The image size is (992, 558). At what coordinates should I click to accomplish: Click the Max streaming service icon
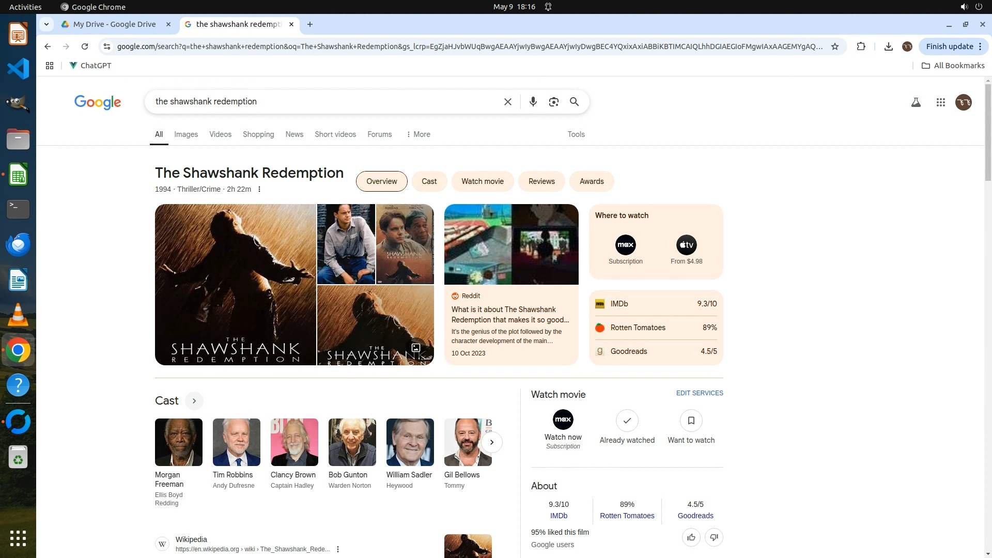coord(625,245)
